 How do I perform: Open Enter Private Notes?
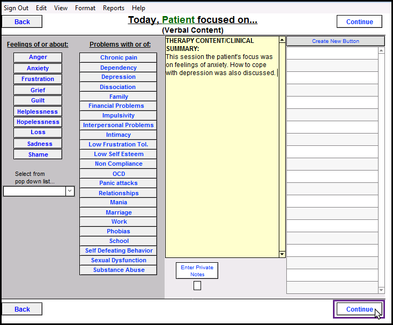(x=197, y=271)
